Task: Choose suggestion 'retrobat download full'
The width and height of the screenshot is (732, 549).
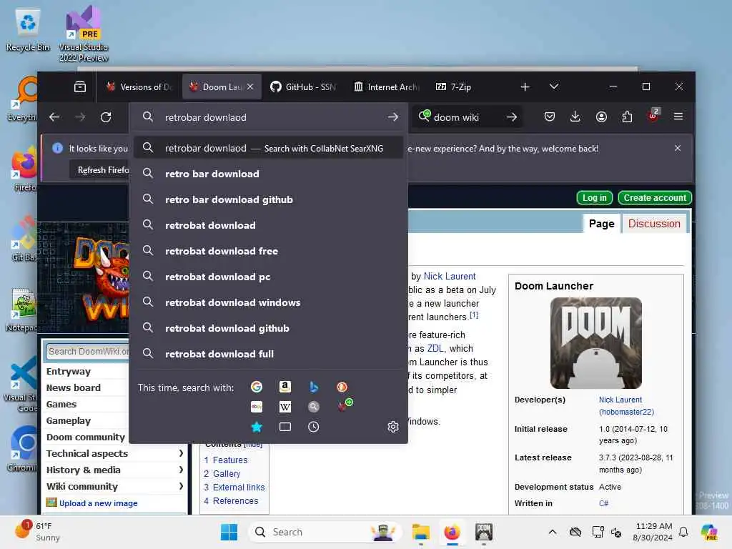Action: point(269,353)
